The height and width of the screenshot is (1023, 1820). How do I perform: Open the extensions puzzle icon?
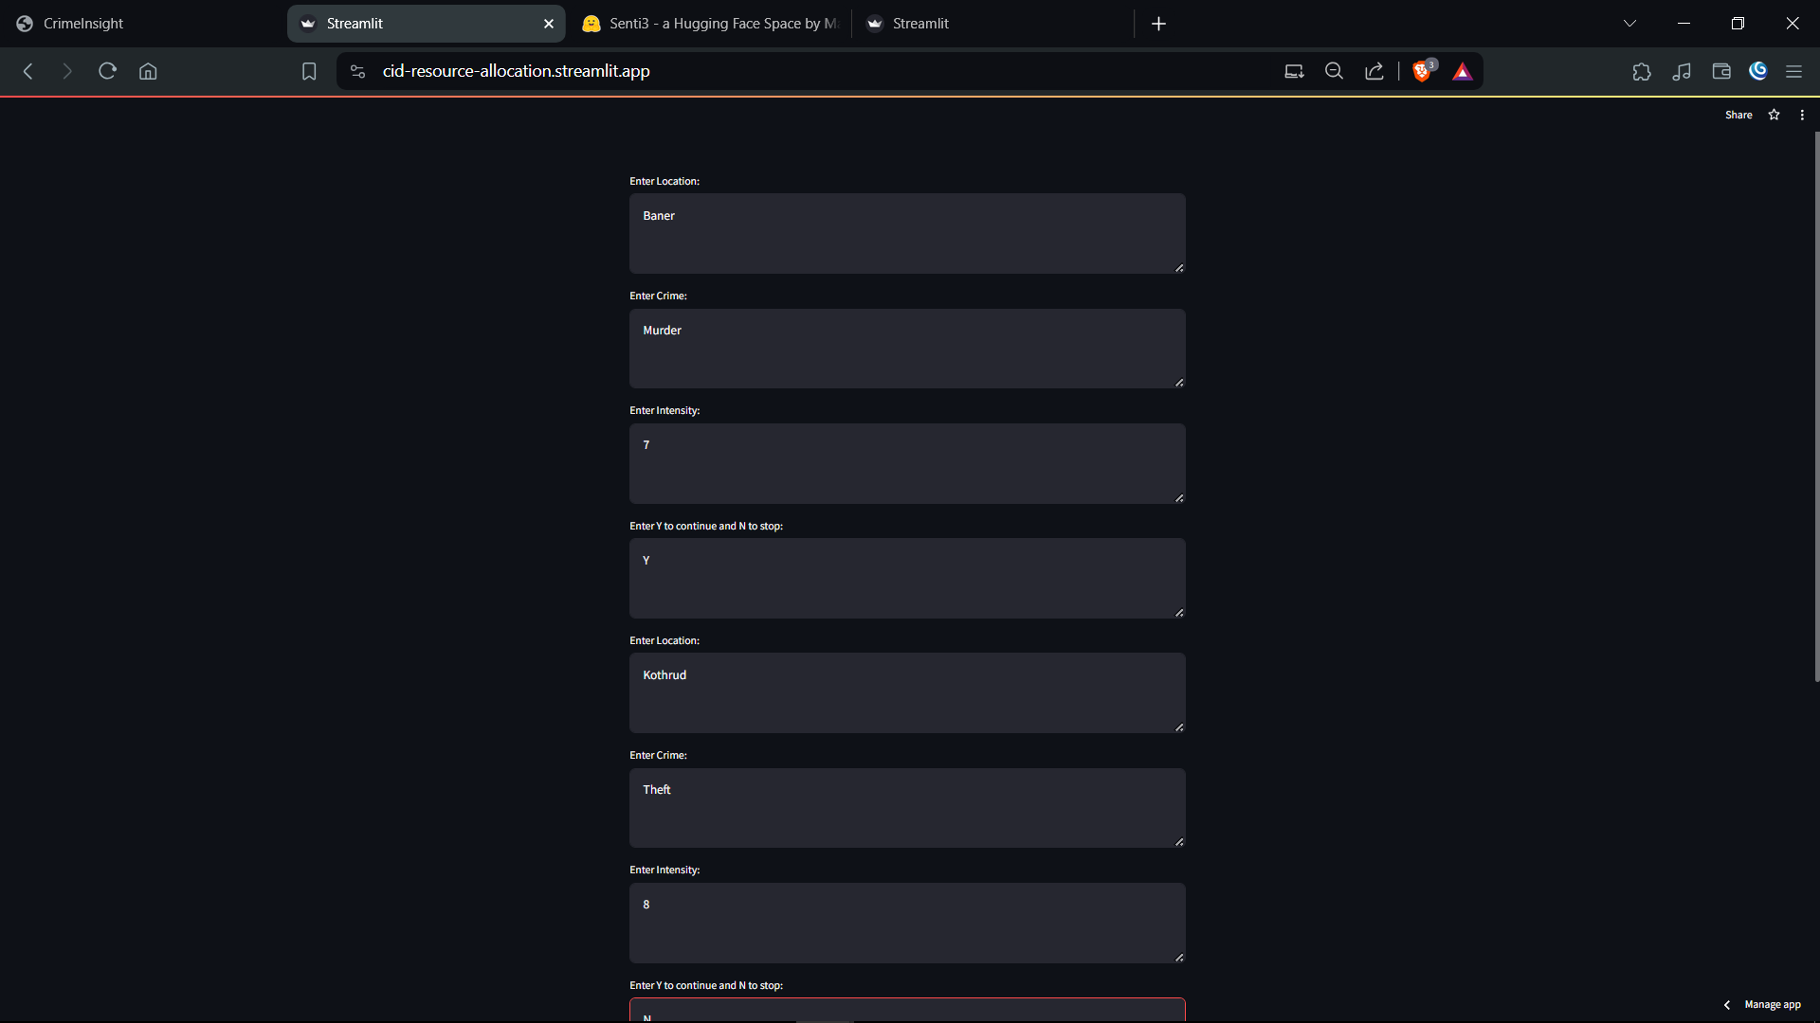point(1642,71)
